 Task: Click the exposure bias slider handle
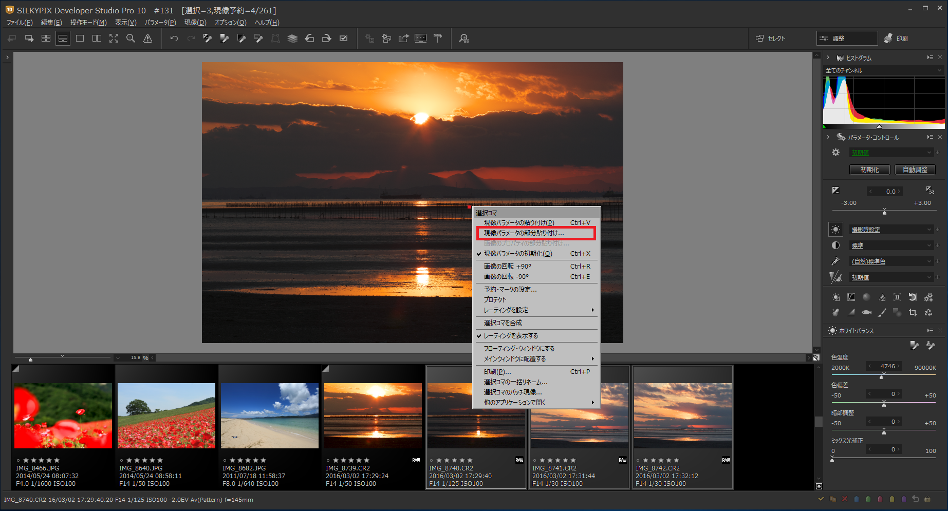click(x=884, y=212)
